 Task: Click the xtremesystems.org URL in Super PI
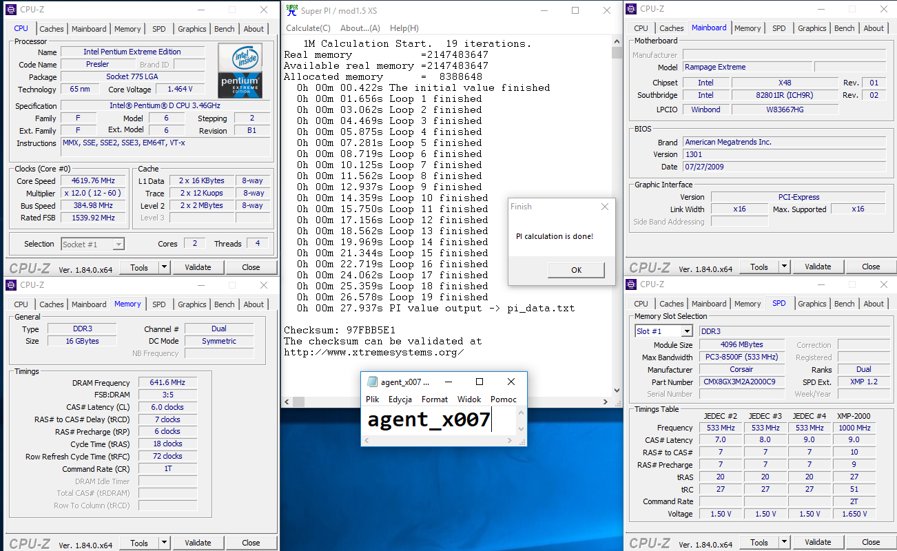(374, 353)
